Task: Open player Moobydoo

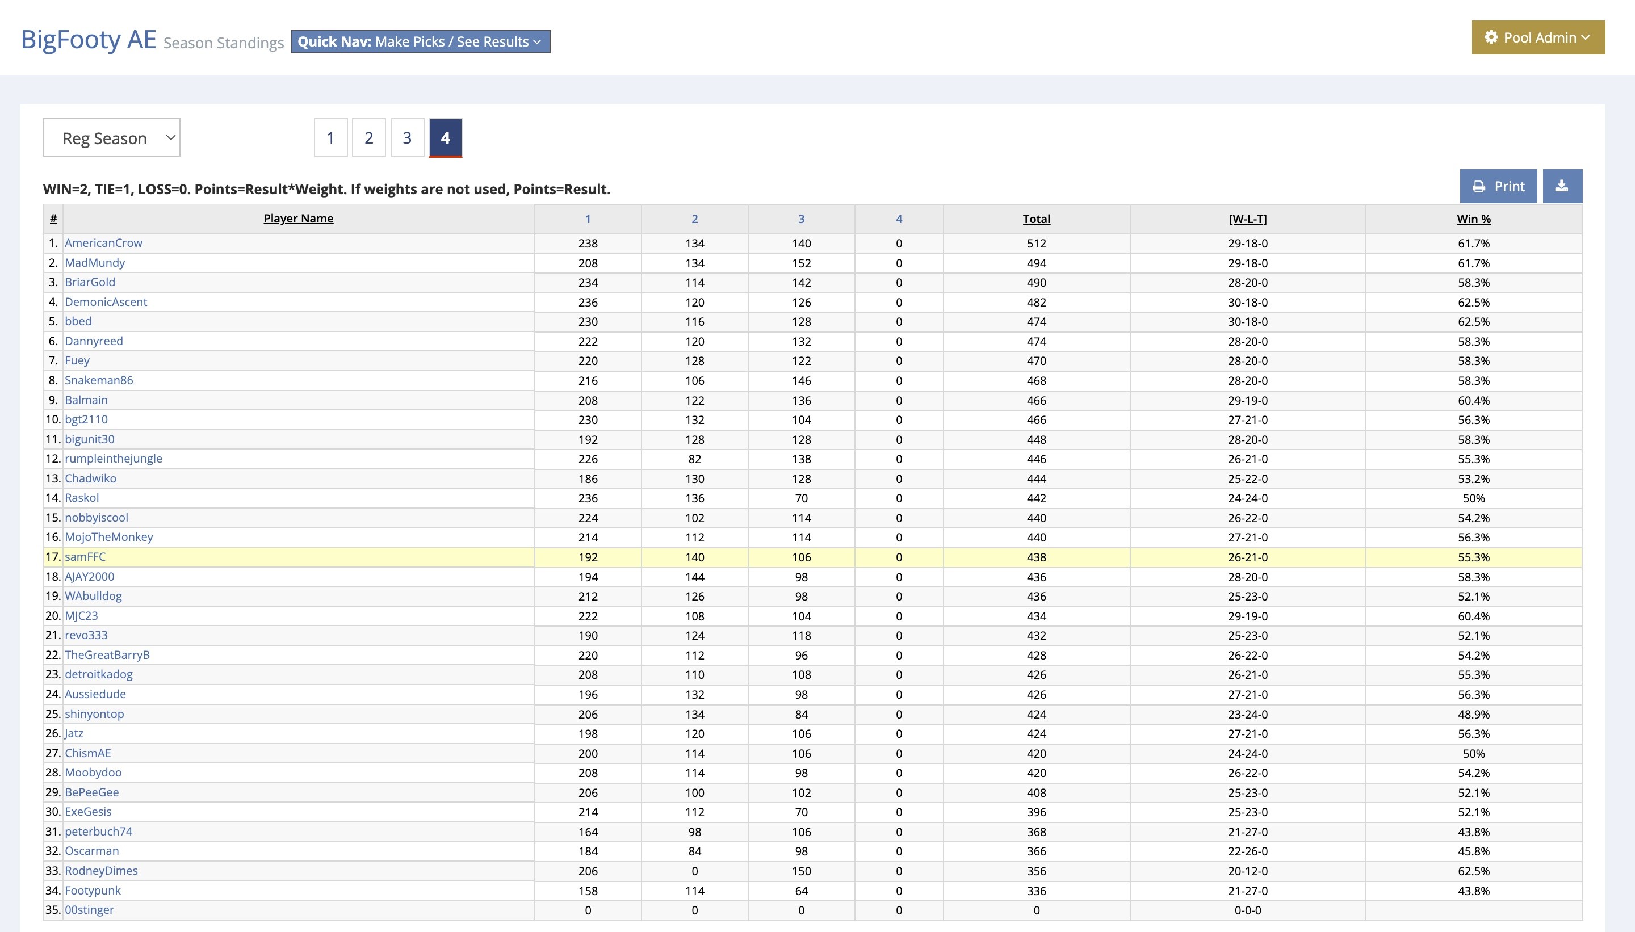Action: coord(93,773)
